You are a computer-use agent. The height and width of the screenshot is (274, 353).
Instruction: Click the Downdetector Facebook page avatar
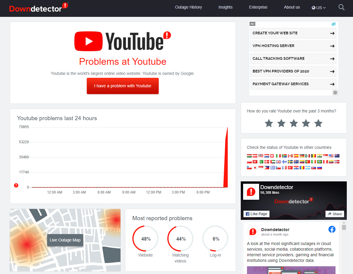tap(251, 192)
